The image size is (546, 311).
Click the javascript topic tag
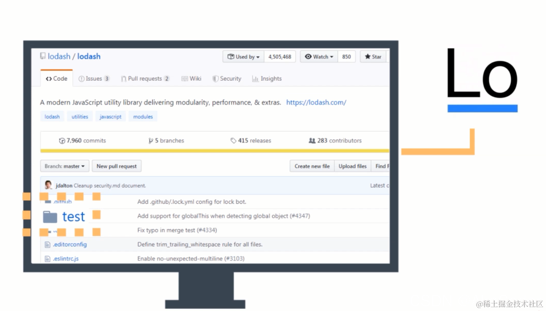pyautogui.click(x=111, y=117)
